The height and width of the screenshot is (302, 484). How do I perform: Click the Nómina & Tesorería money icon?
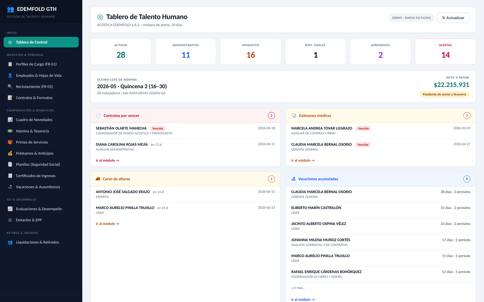(10, 131)
